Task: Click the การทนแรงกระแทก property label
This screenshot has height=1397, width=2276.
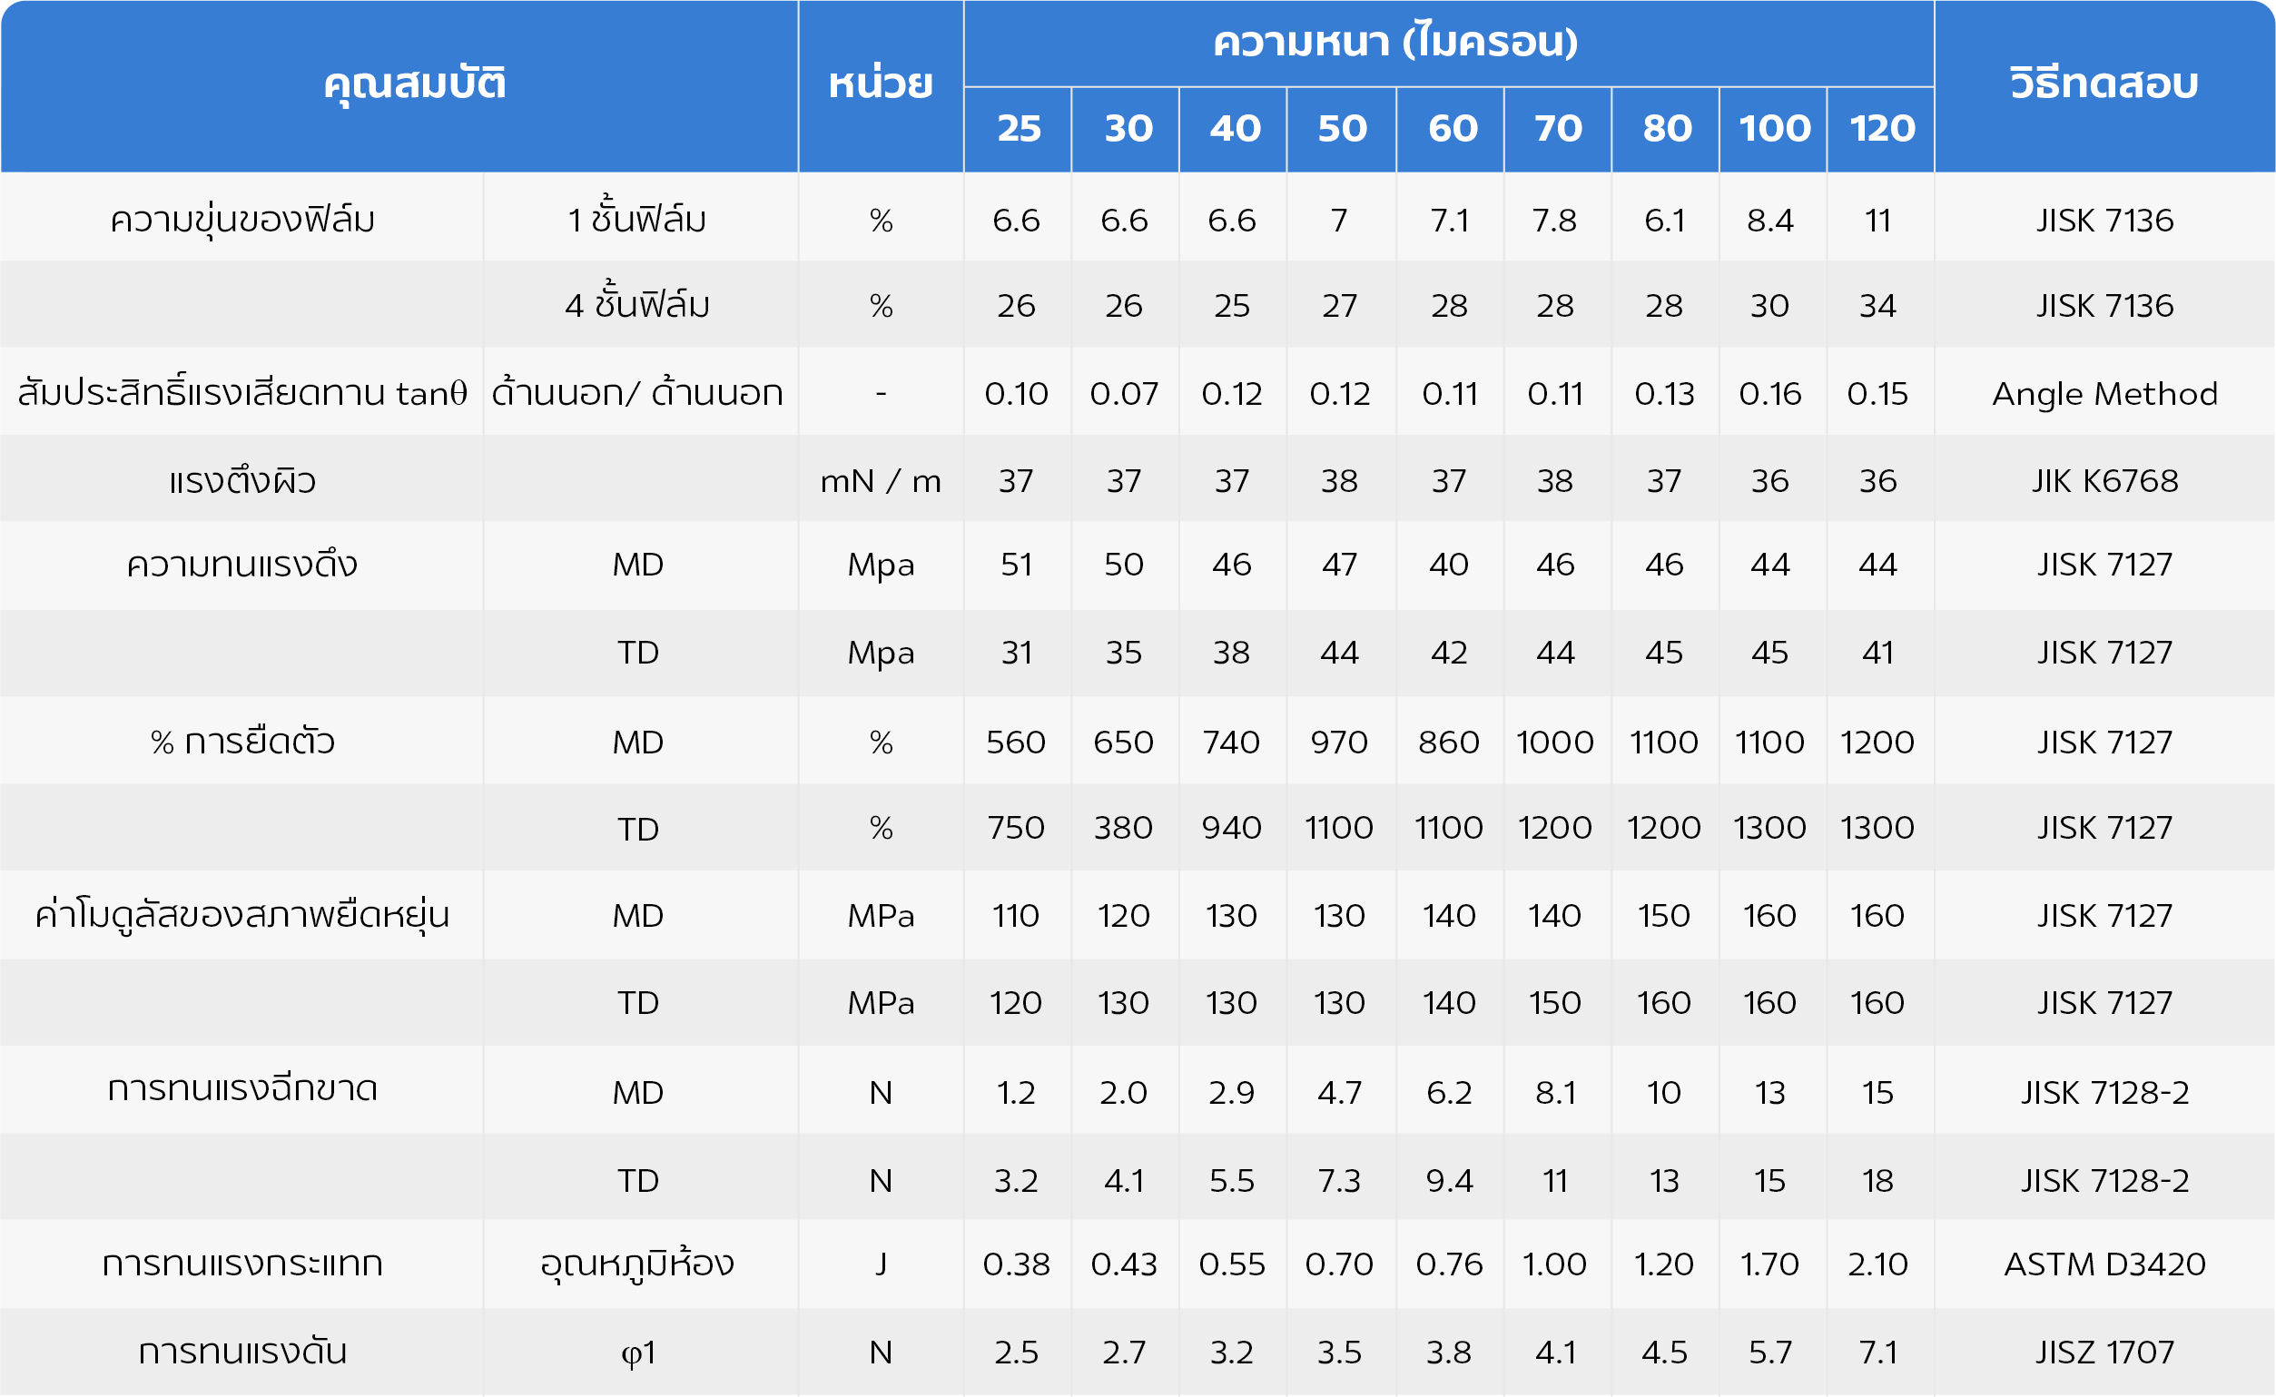Action: pyautogui.click(x=242, y=1263)
